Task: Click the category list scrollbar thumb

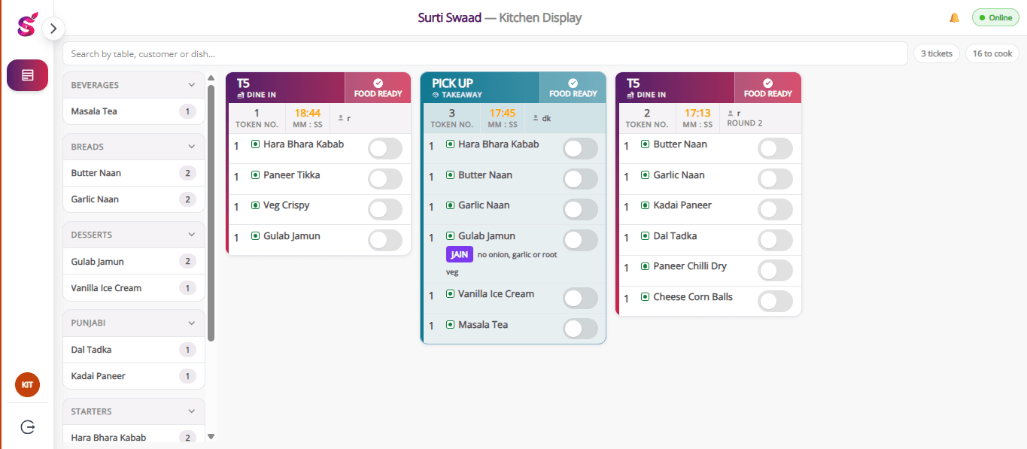Action: [211, 213]
